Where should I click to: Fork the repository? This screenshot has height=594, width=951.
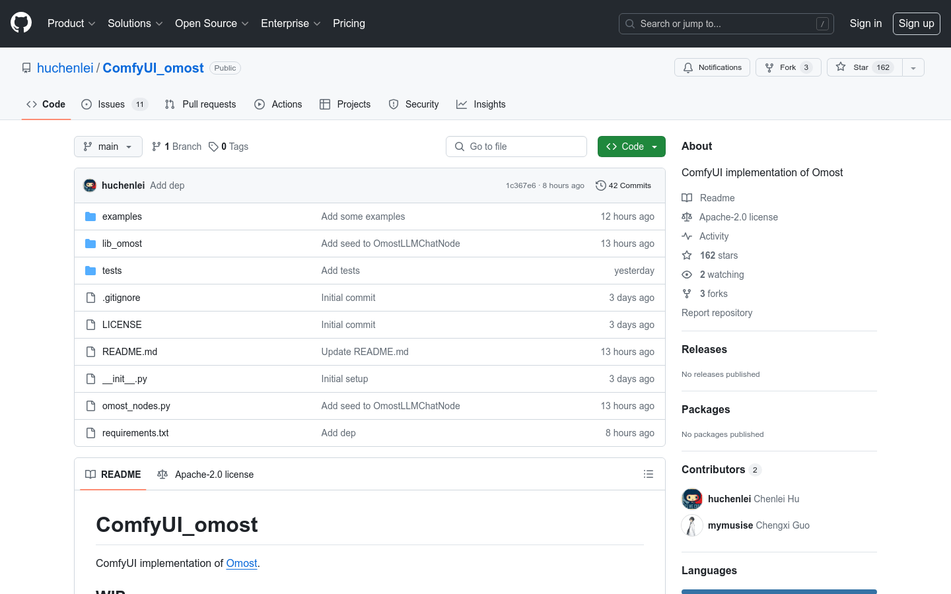pos(788,67)
